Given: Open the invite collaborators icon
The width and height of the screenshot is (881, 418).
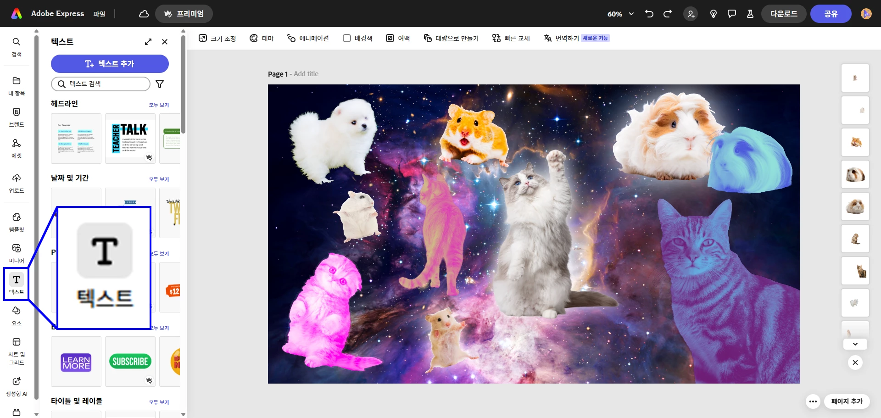Looking at the screenshot, I should 691,14.
